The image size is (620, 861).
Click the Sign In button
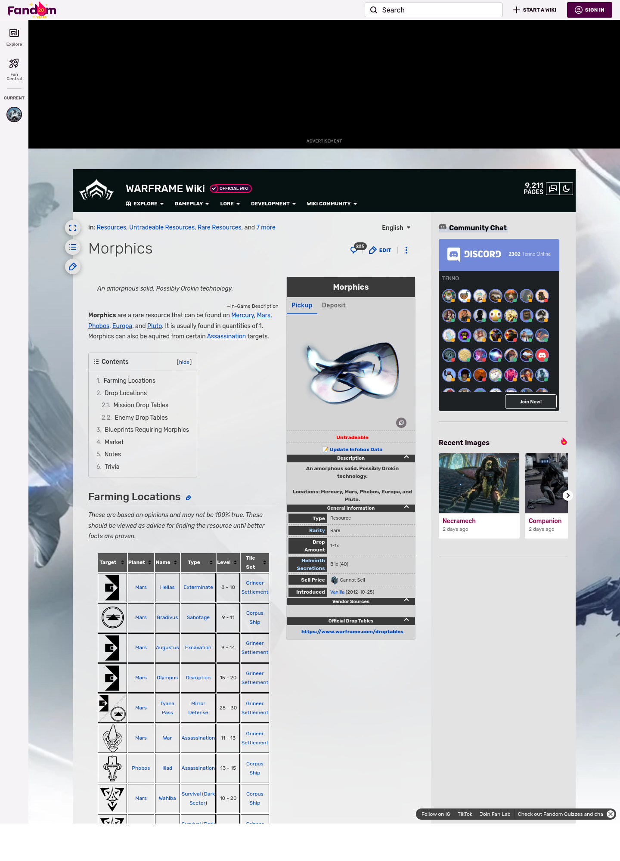[589, 10]
